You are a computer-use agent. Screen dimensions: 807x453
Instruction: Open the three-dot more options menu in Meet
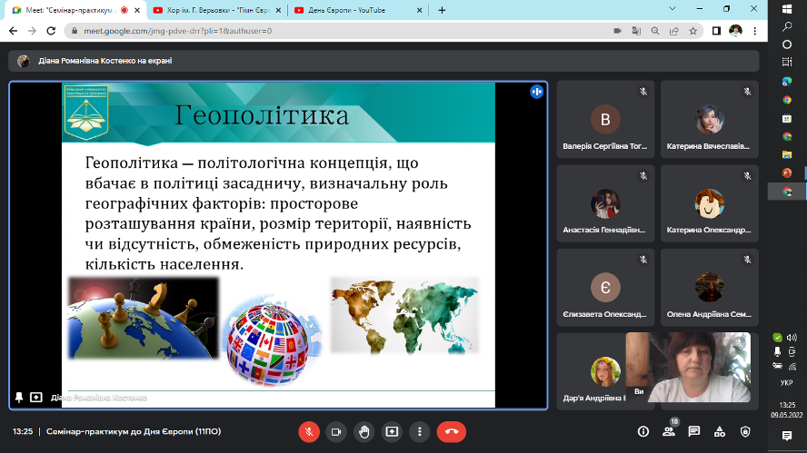click(x=419, y=431)
